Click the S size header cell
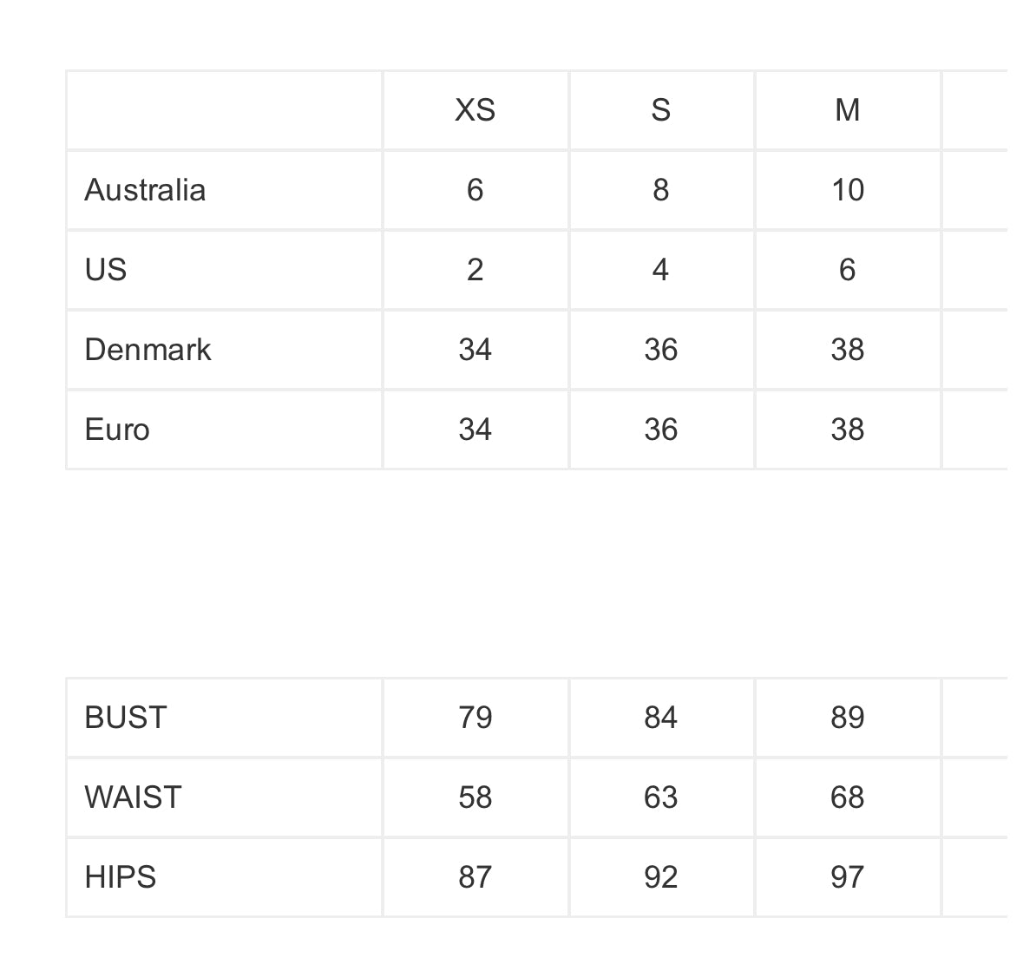Image resolution: width=1023 pixels, height=971 pixels. (x=660, y=110)
